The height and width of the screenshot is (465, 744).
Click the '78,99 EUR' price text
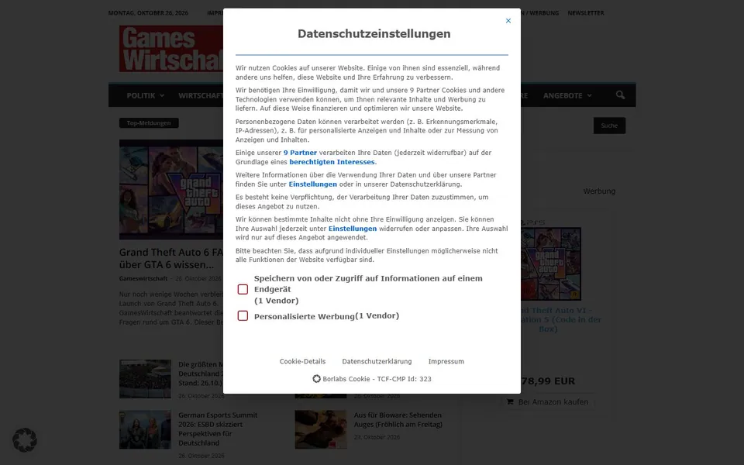[x=548, y=381]
